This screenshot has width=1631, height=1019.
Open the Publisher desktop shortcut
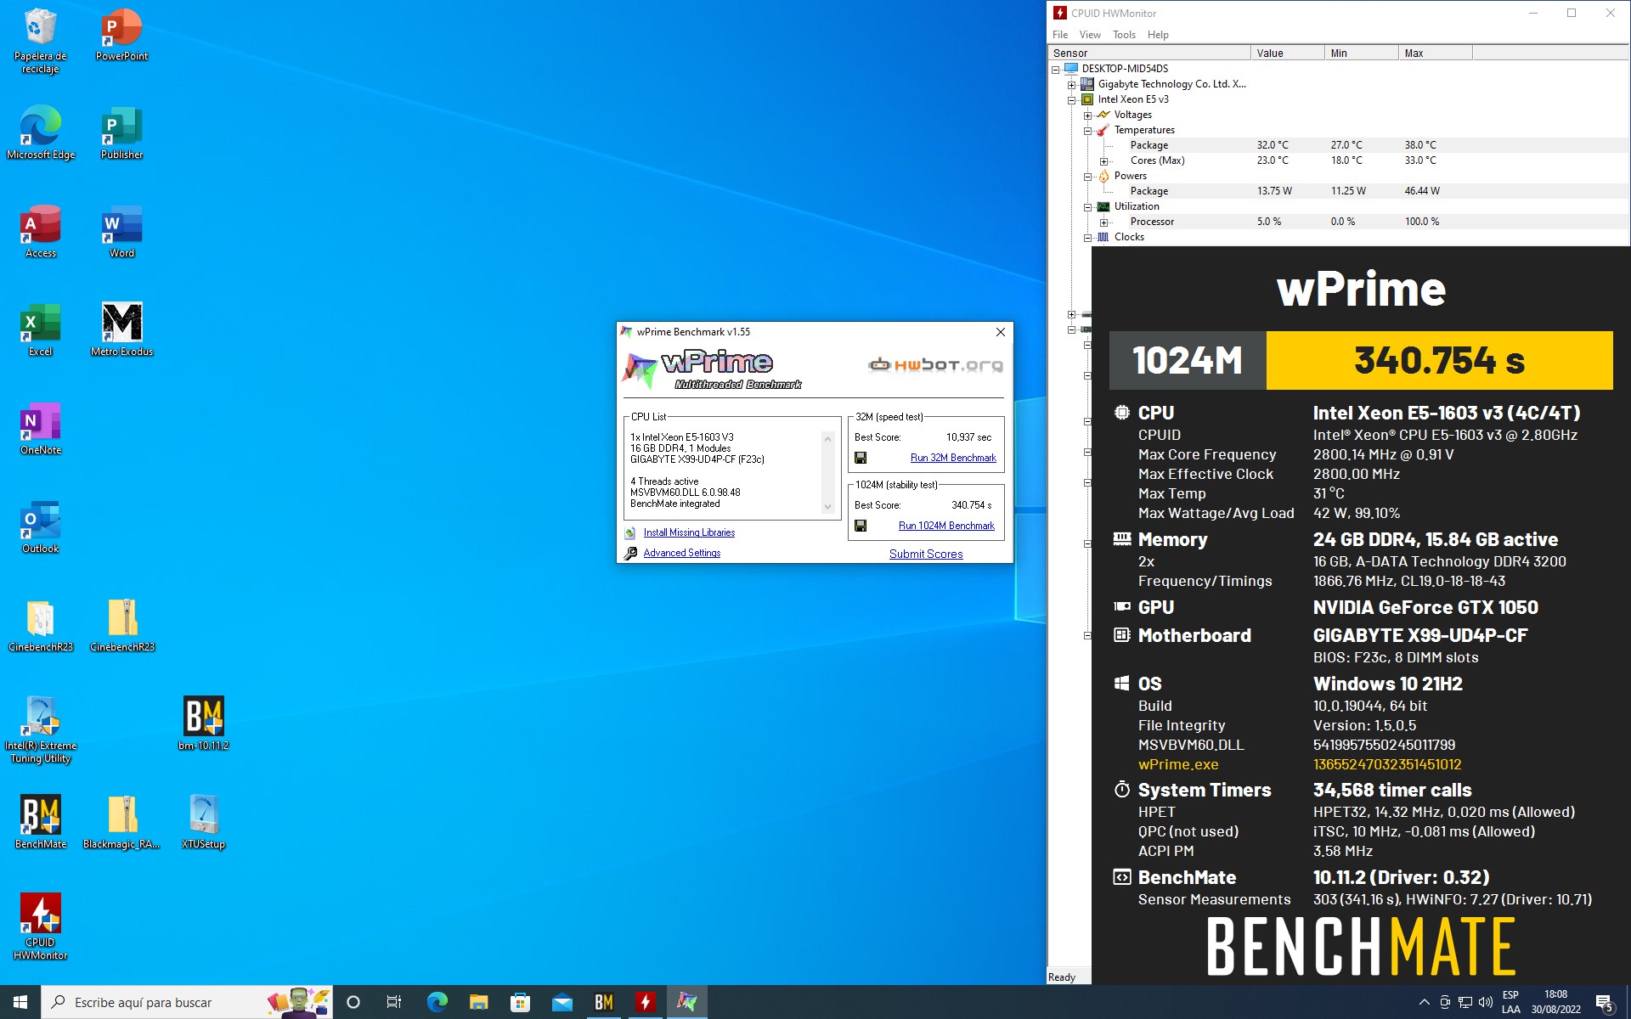[x=121, y=132]
